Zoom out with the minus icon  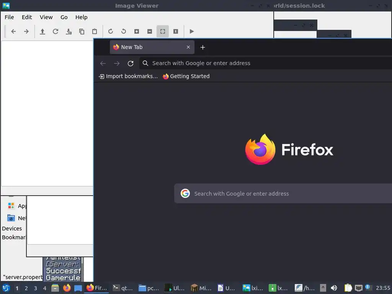point(150,31)
